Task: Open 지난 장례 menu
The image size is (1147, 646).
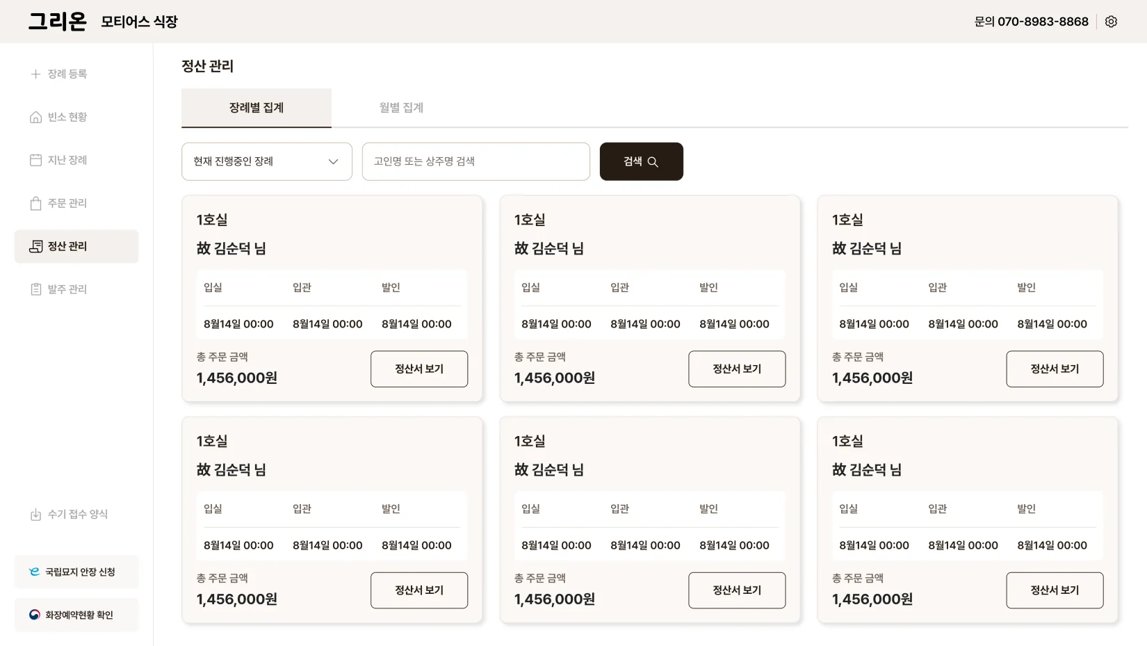Action: coord(76,160)
